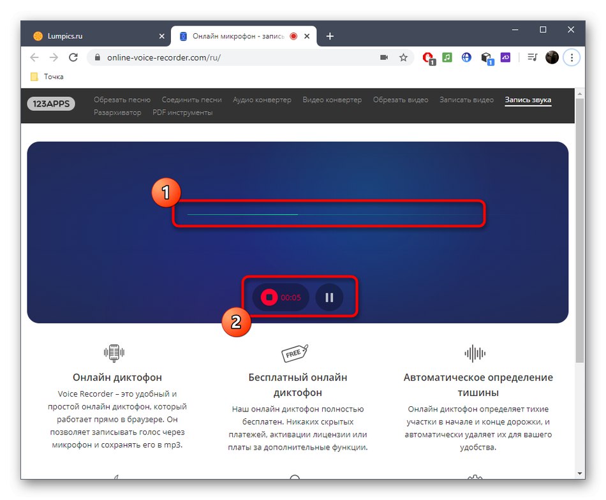Click the 123APPS logo
This screenshot has height=500, width=606.
(x=50, y=103)
